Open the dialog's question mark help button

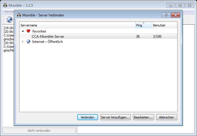click(x=166, y=15)
